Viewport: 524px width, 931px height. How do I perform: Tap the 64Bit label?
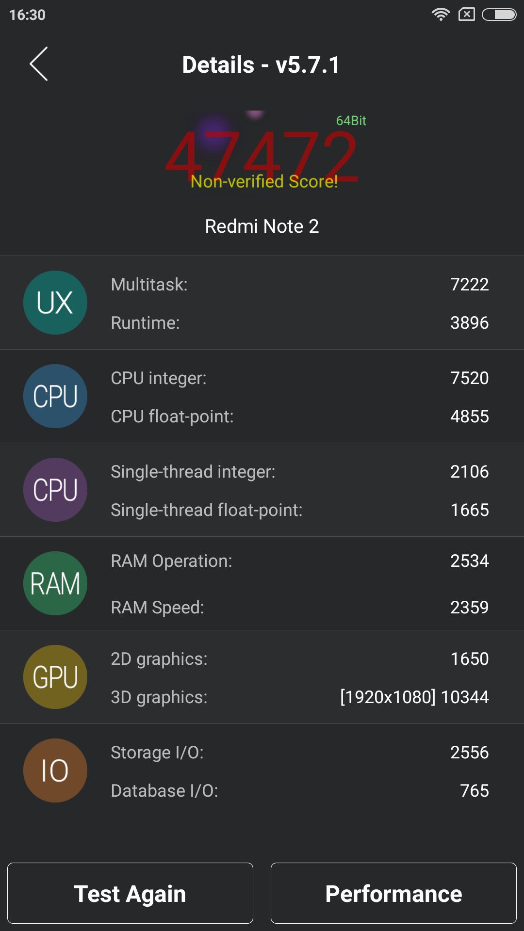click(351, 121)
